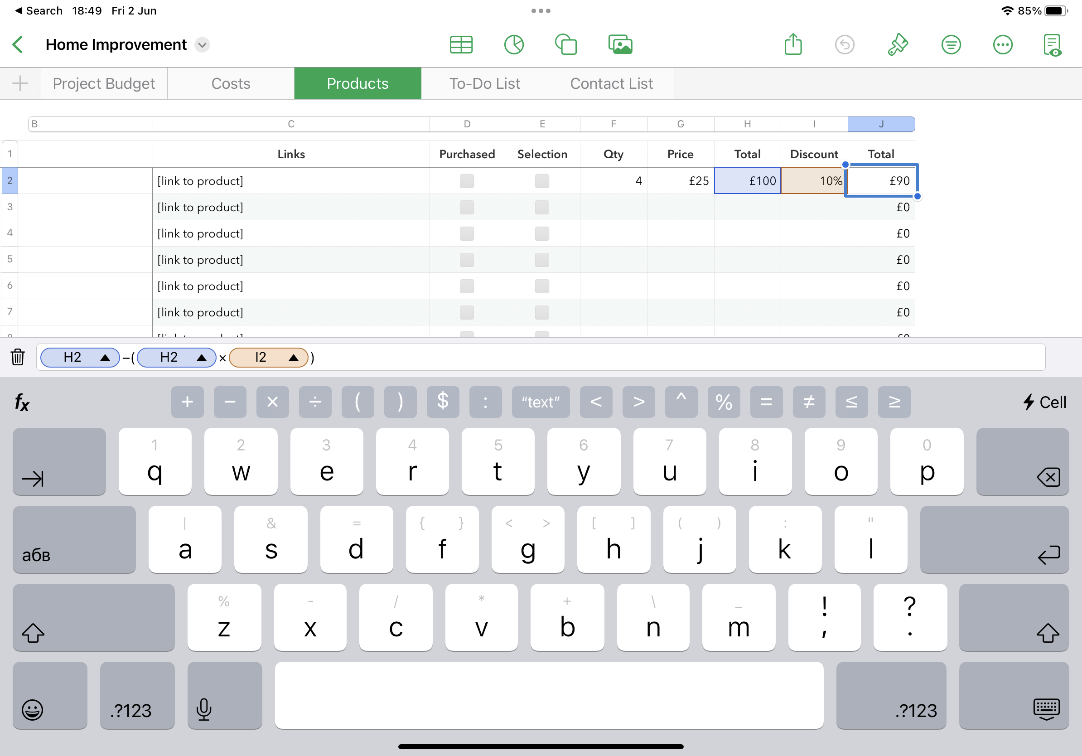1082x756 pixels.
Task: Open the chart insertion icon
Action: [514, 45]
